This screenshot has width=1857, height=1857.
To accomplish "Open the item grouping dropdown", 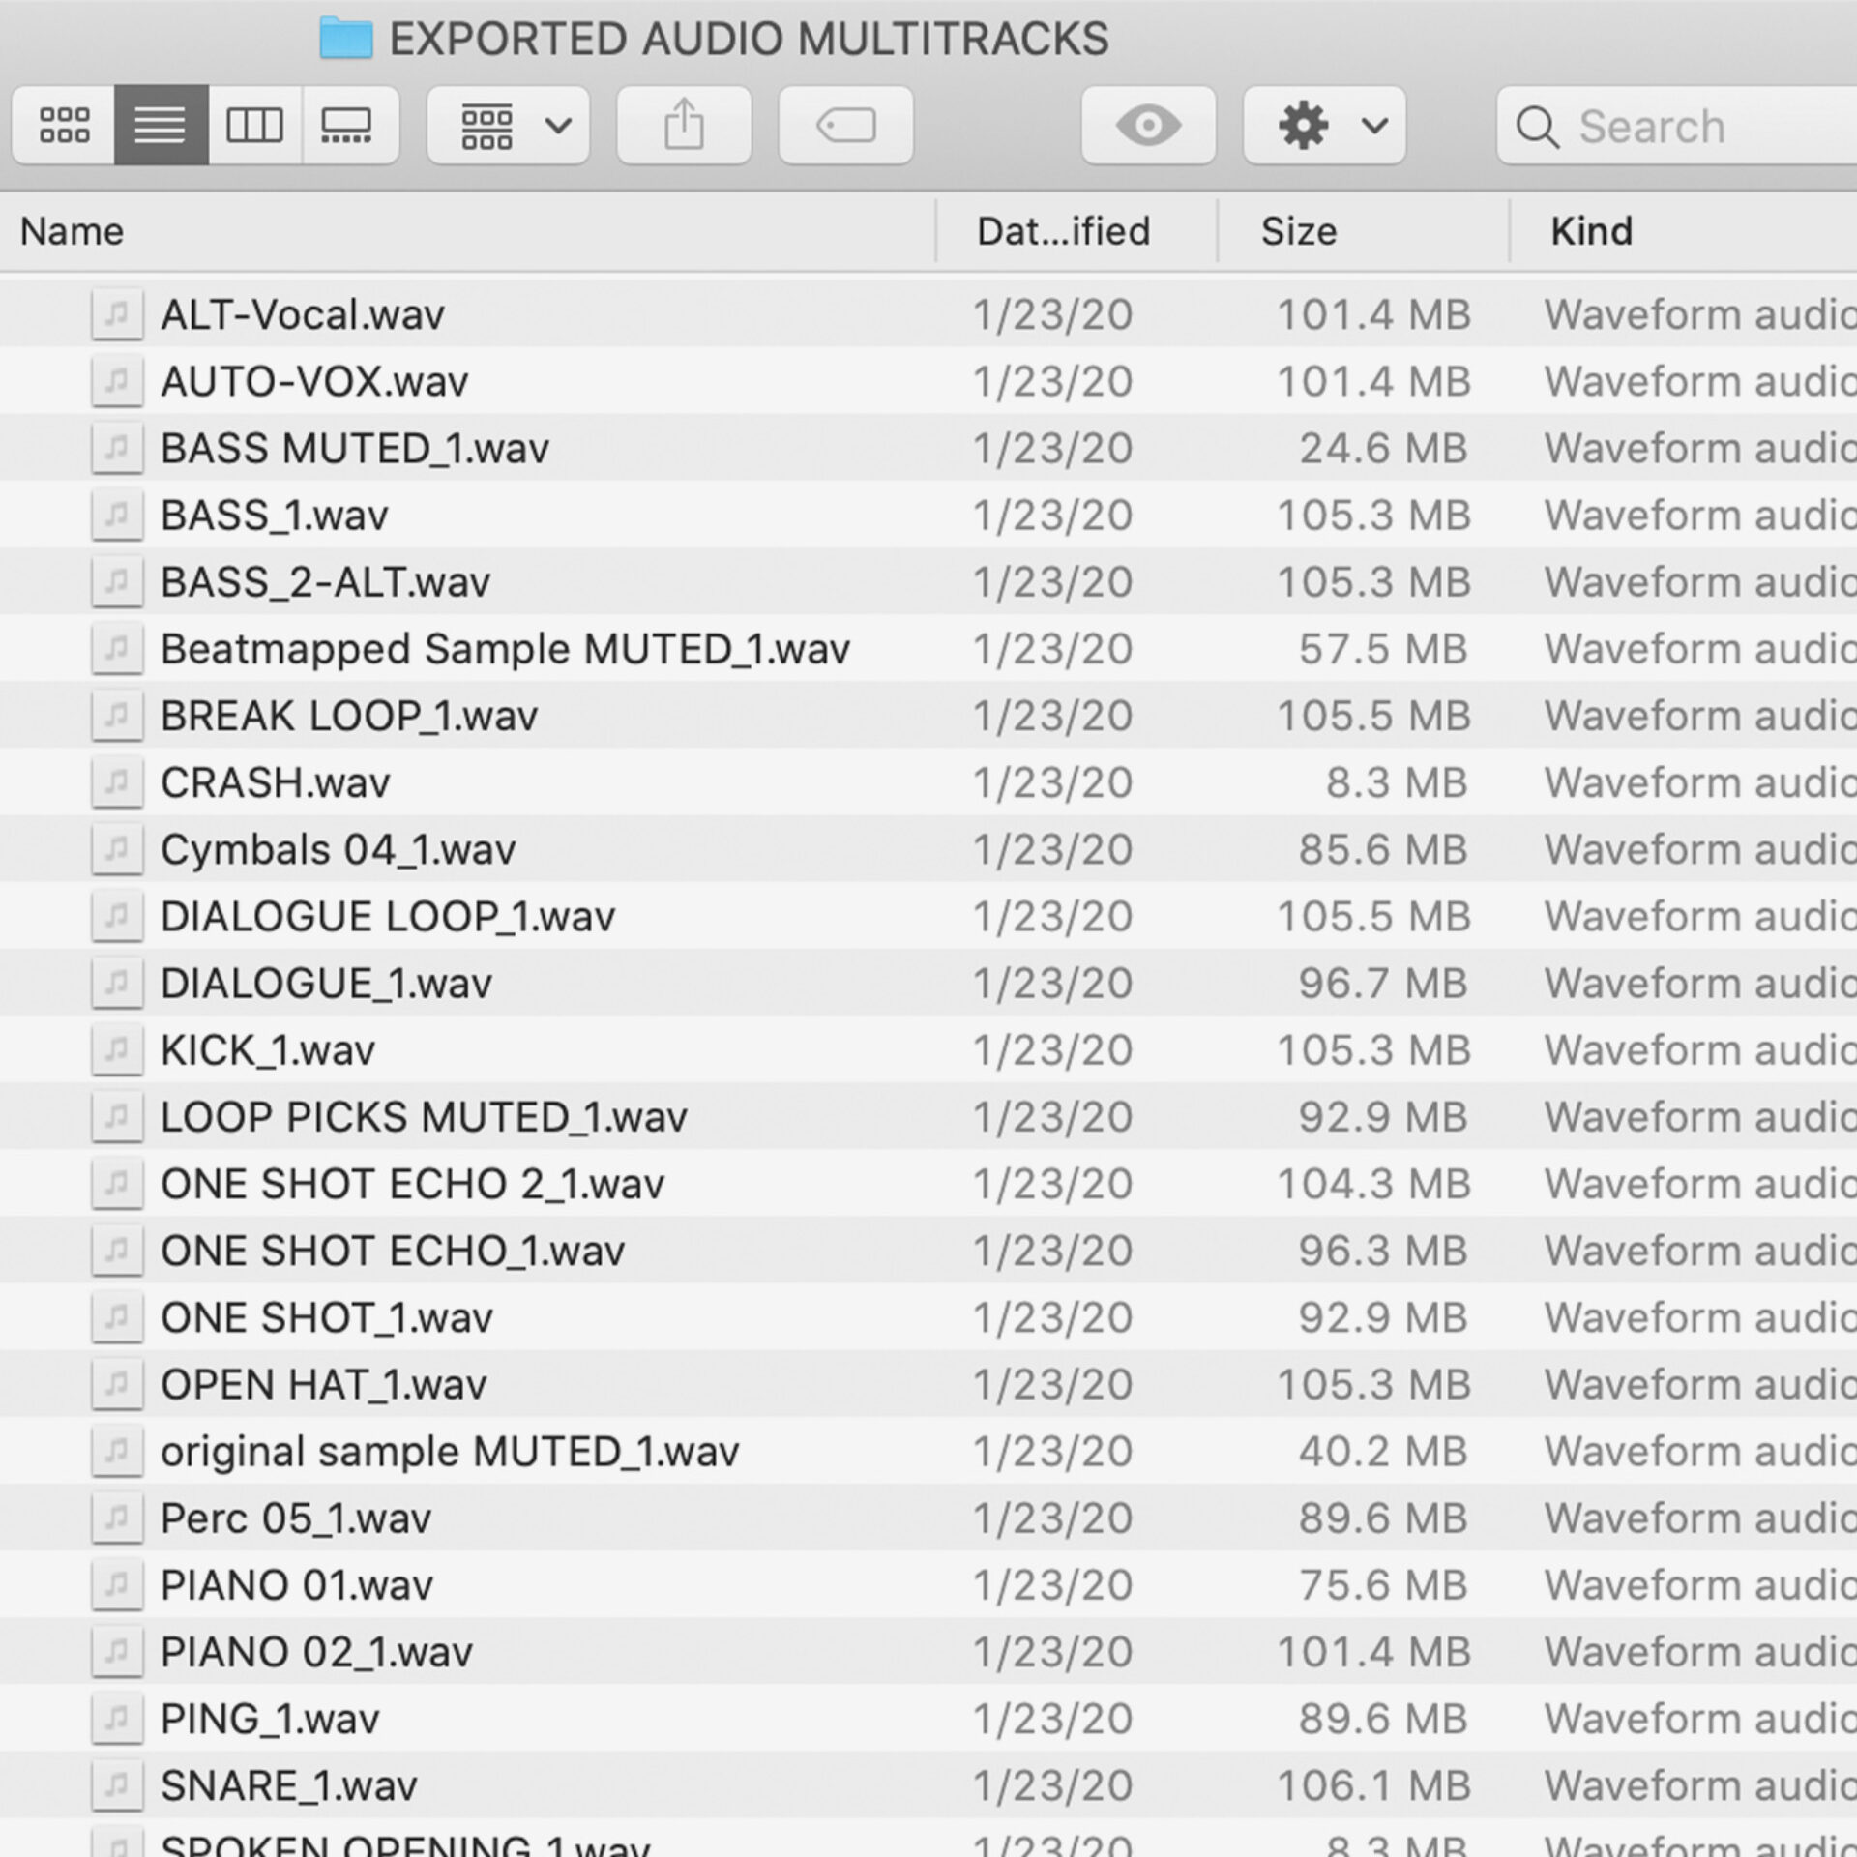I will pyautogui.click(x=508, y=125).
